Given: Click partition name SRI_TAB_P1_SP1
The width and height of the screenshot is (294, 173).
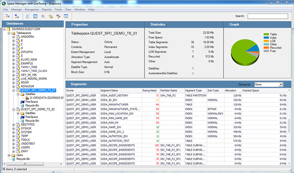Looking at the screenshot, I should [170, 145].
